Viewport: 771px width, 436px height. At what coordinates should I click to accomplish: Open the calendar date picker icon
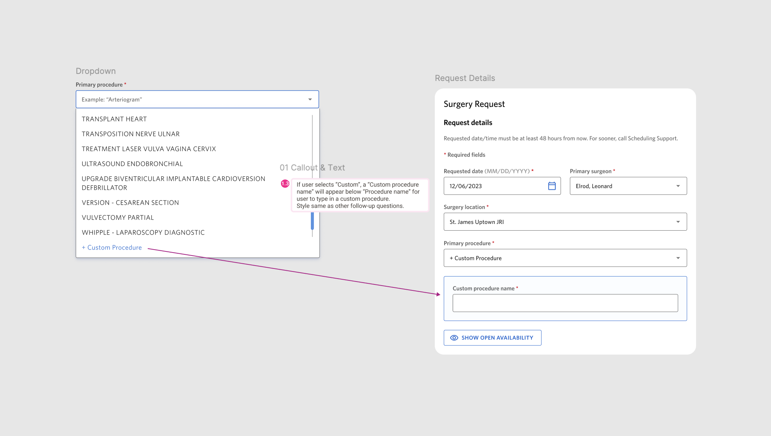pos(552,186)
